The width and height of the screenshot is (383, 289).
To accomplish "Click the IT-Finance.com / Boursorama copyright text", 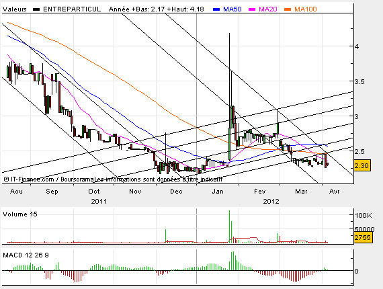I will click(49, 179).
